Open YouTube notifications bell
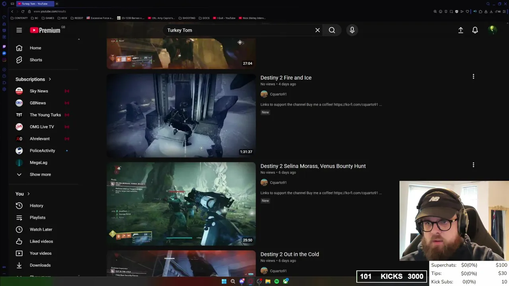509x286 pixels. pyautogui.click(x=475, y=30)
